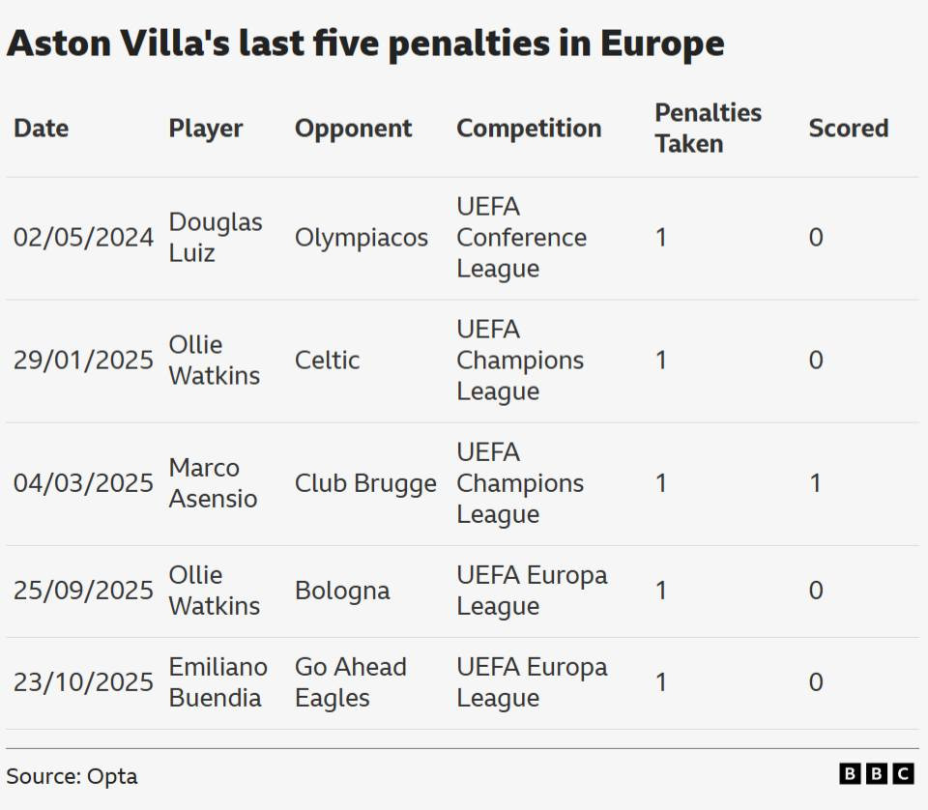
Task: Click the Penalties Taken column header
Action: click(708, 129)
